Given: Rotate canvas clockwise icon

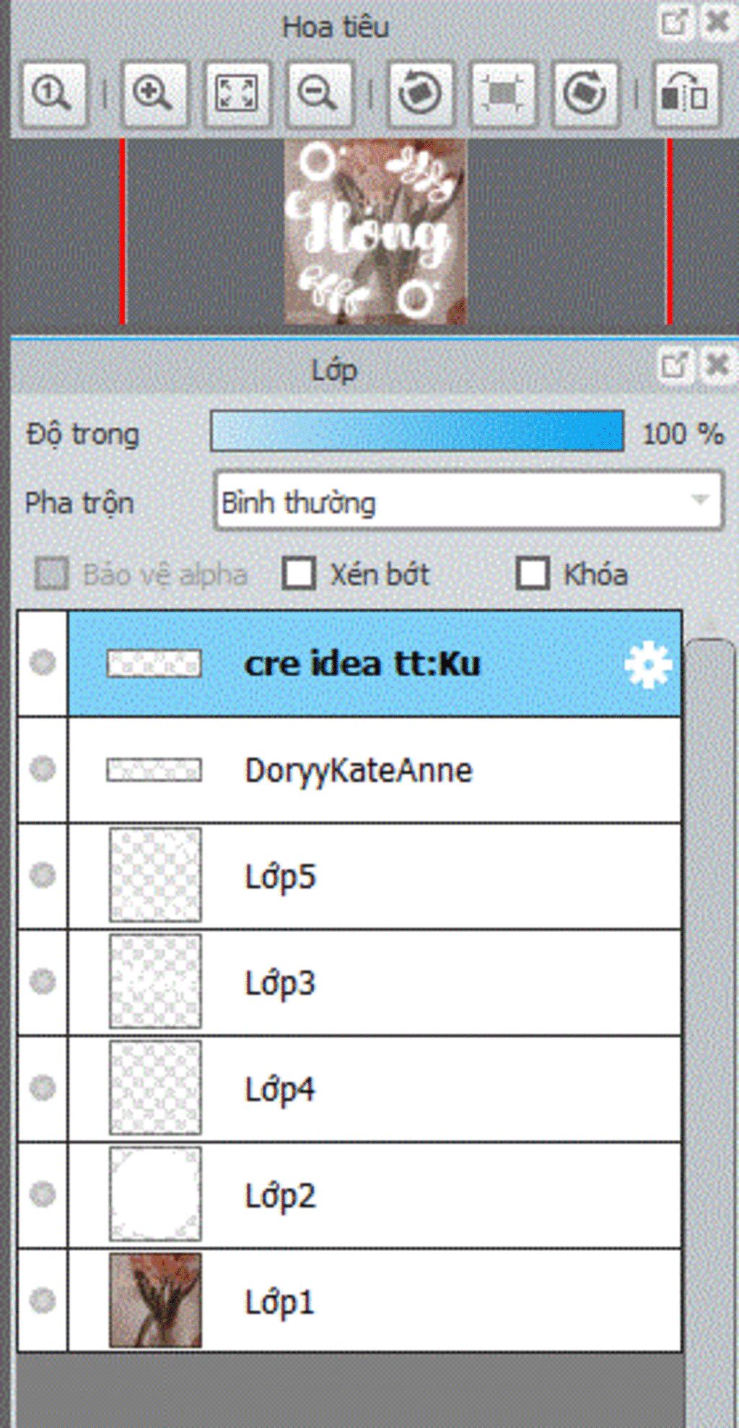Looking at the screenshot, I should point(585,94).
